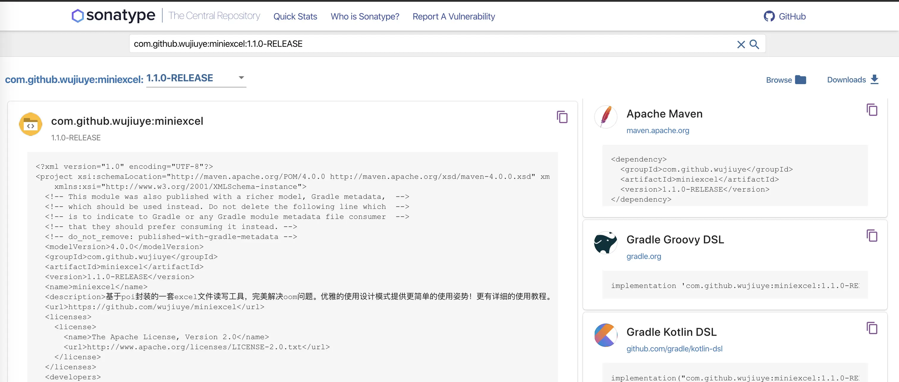Open Who is Sonatype? page

point(365,16)
